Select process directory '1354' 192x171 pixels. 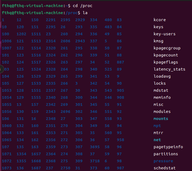(x=21, y=154)
